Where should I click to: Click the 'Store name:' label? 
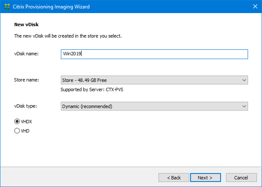[26, 80]
